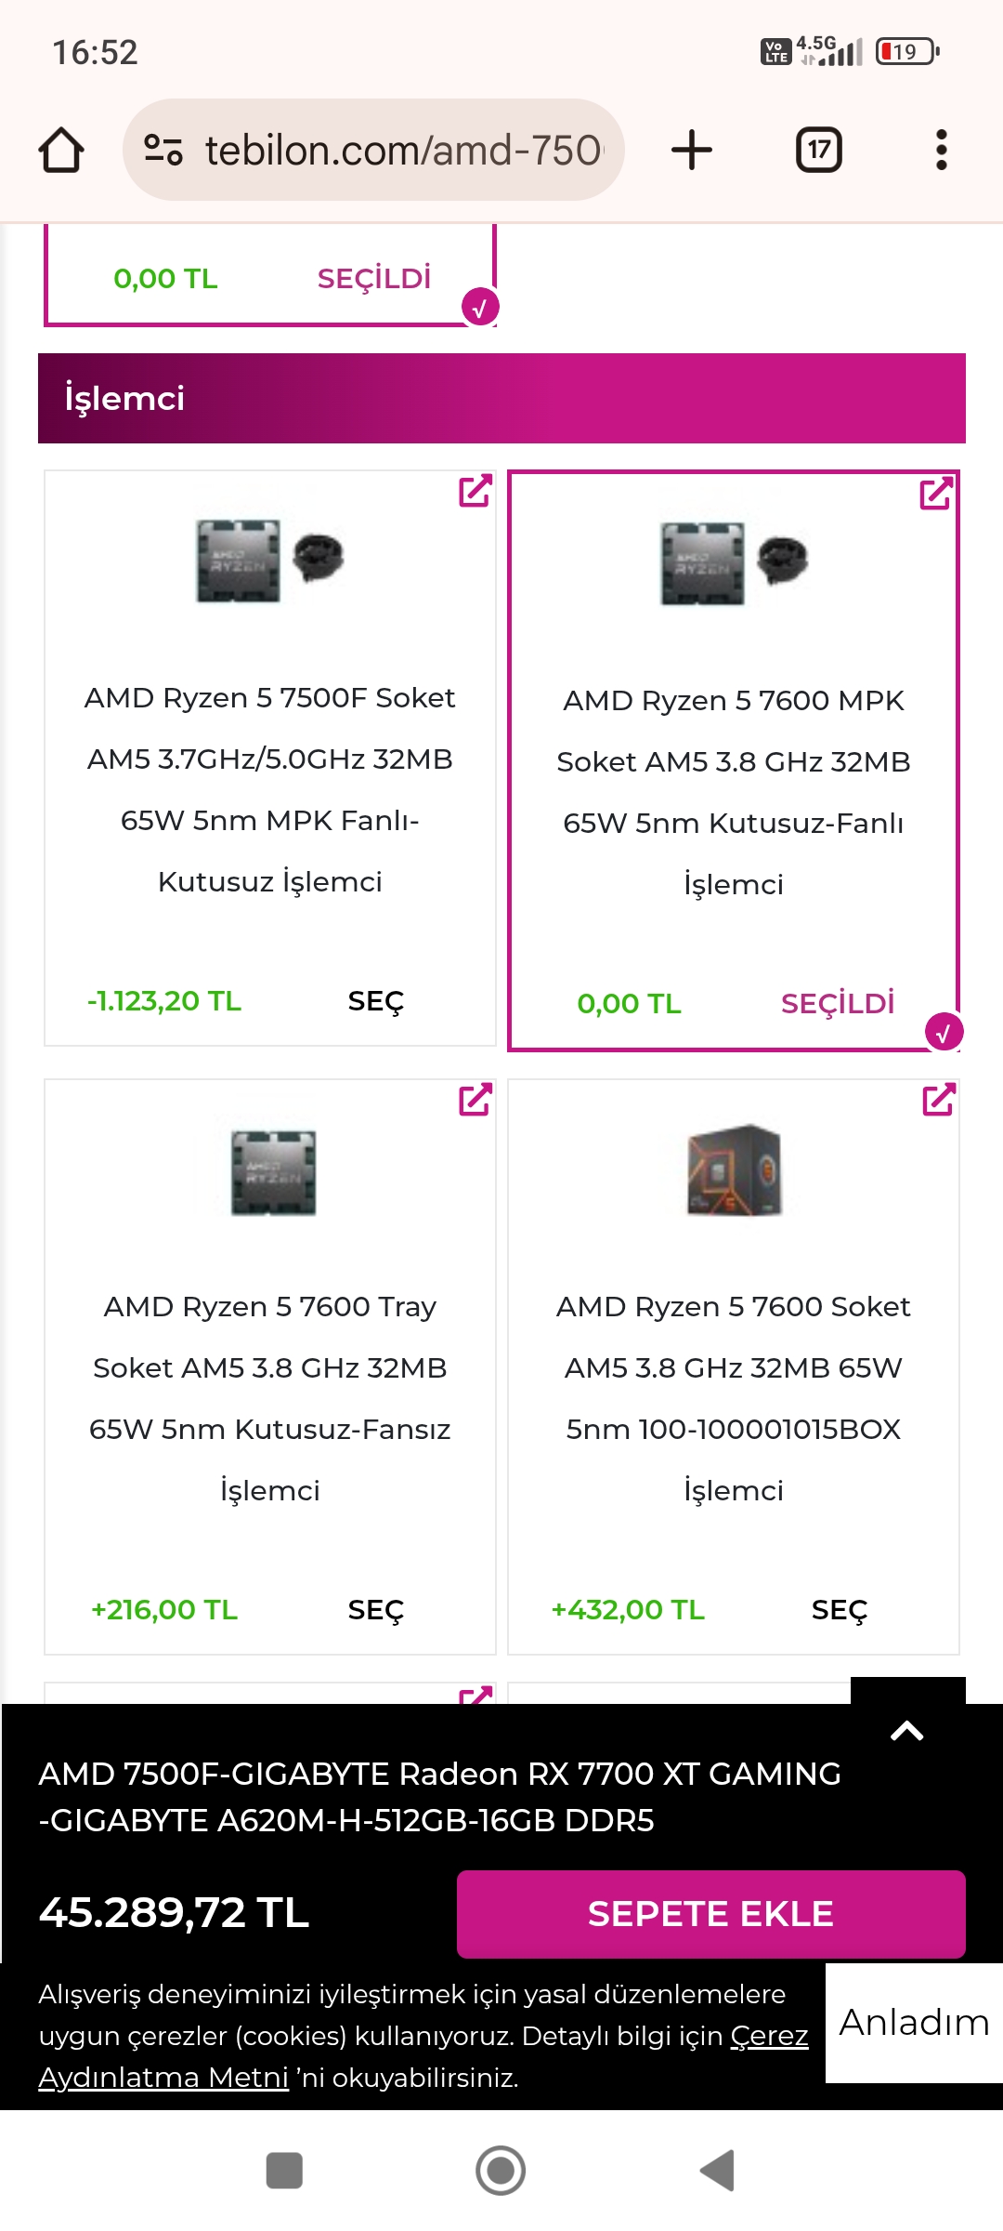Select the Ryzen 5 7600 BOX processor
Screen dimensions: 1003x2231
click(839, 1610)
